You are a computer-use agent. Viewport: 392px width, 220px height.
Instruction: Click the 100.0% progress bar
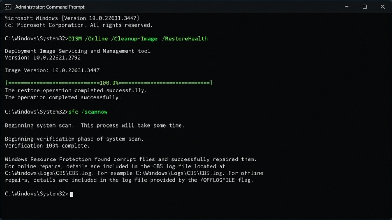[x=109, y=83]
